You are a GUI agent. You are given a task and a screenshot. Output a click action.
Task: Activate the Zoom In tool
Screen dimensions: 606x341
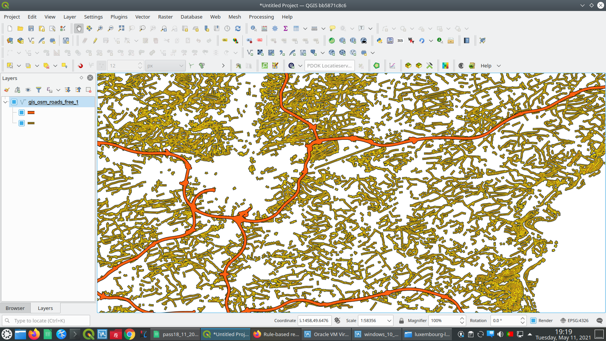[100, 28]
